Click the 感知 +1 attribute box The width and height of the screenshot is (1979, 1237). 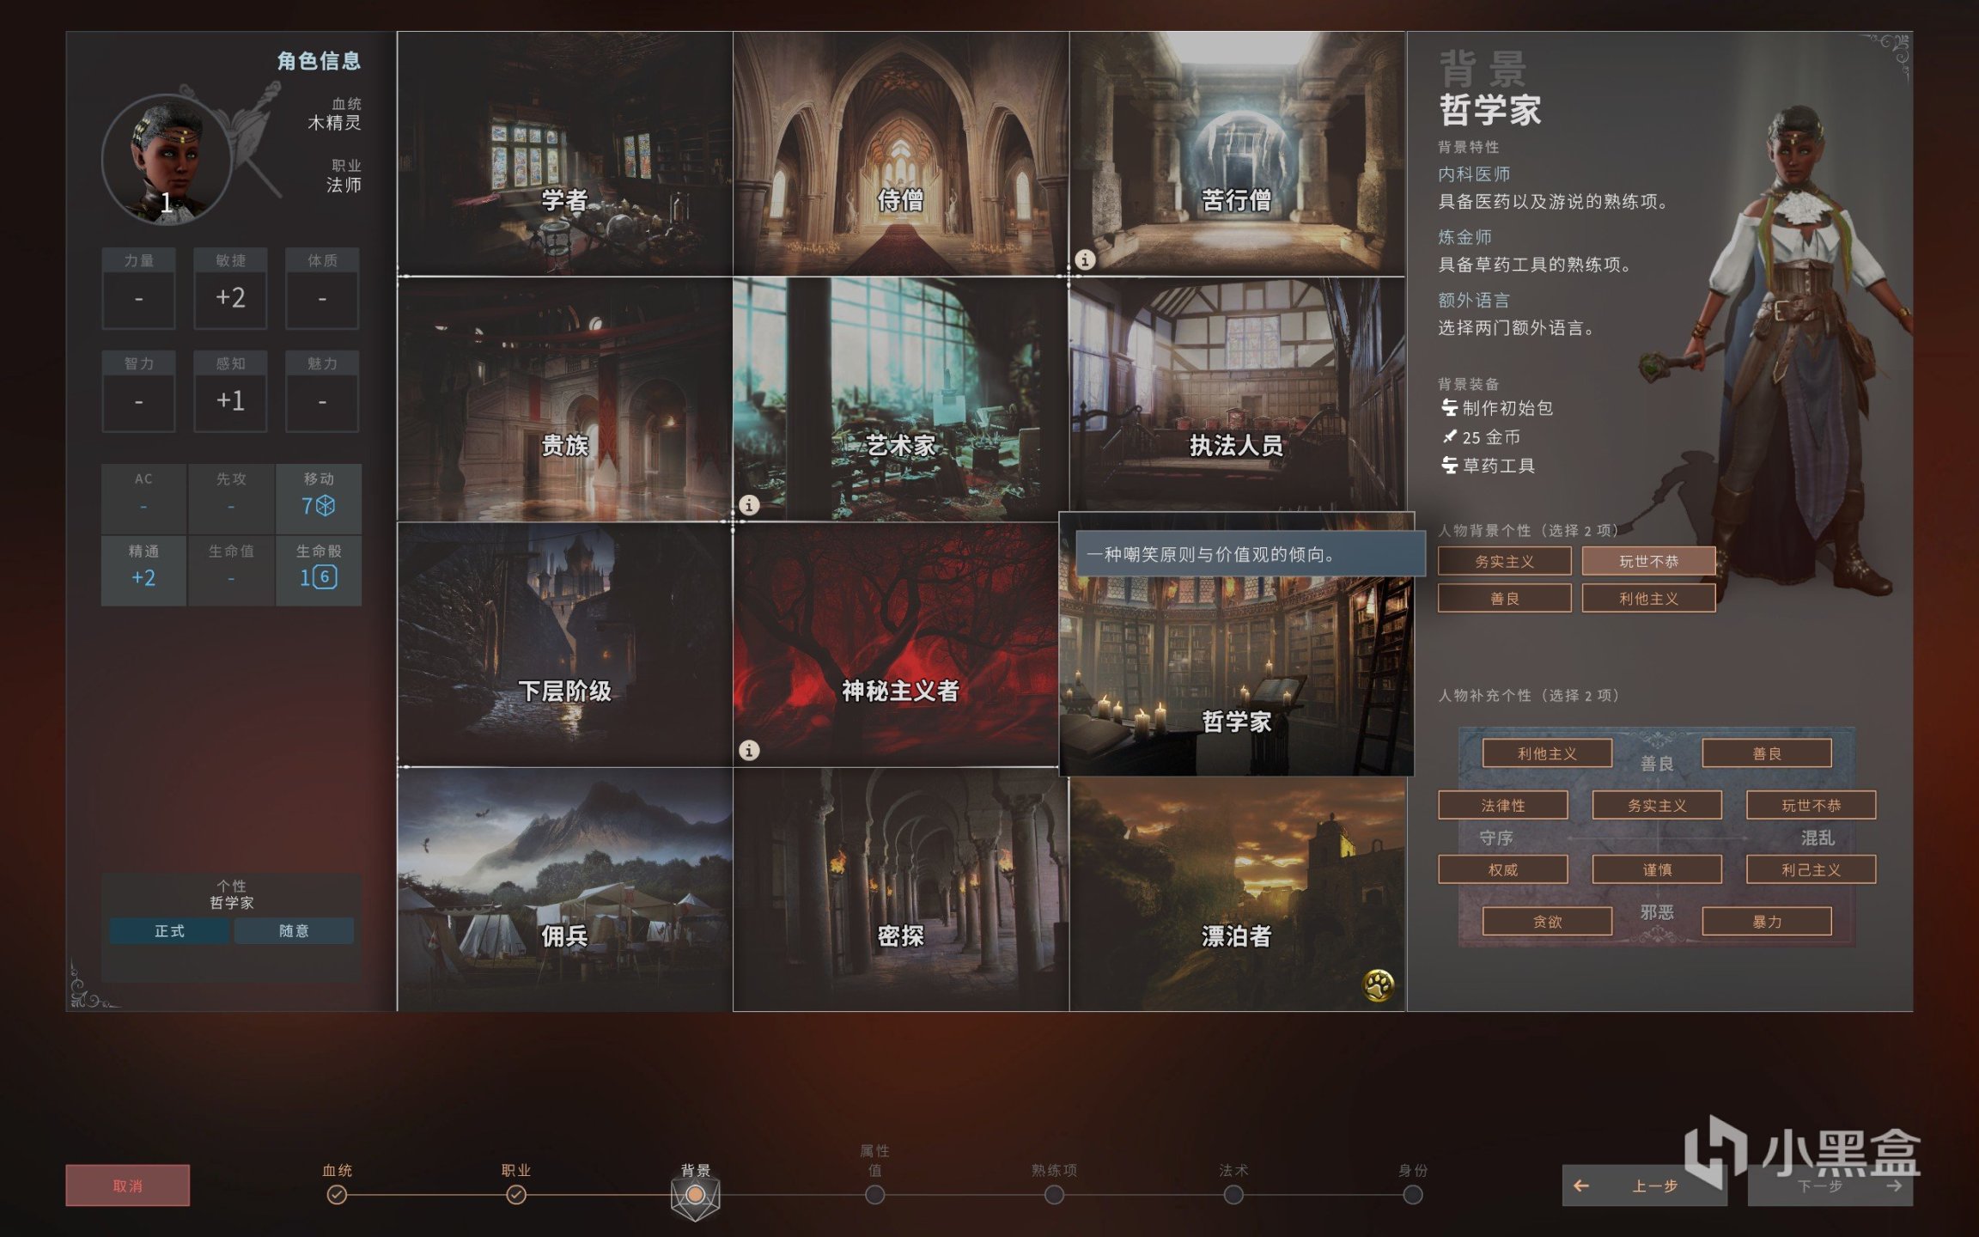230,391
